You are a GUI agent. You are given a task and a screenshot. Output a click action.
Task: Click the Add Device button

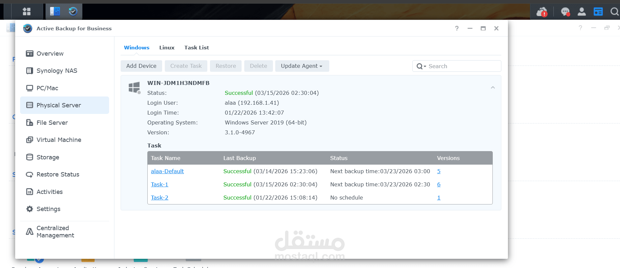click(x=141, y=66)
